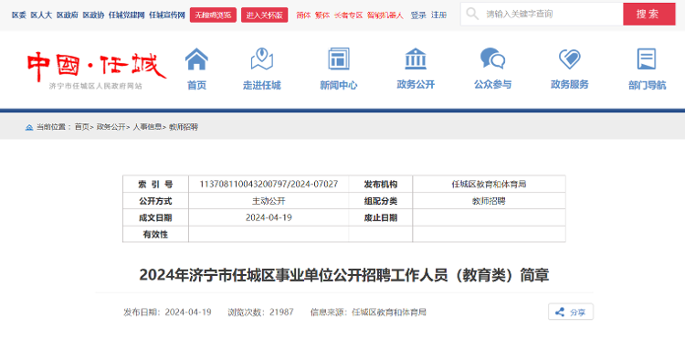685x339 pixels.
Task: Switch to 简体 Chinese
Action: pos(303,16)
